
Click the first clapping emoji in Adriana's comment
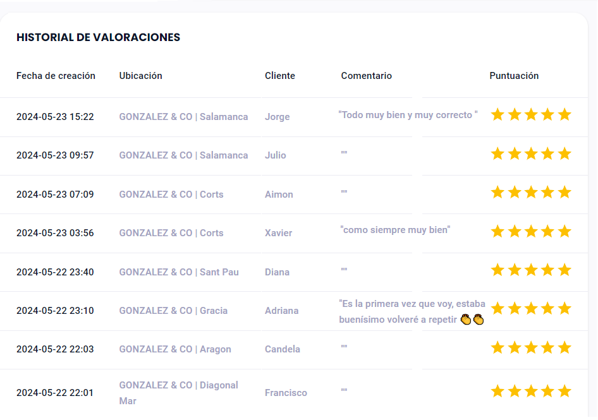pos(466,320)
